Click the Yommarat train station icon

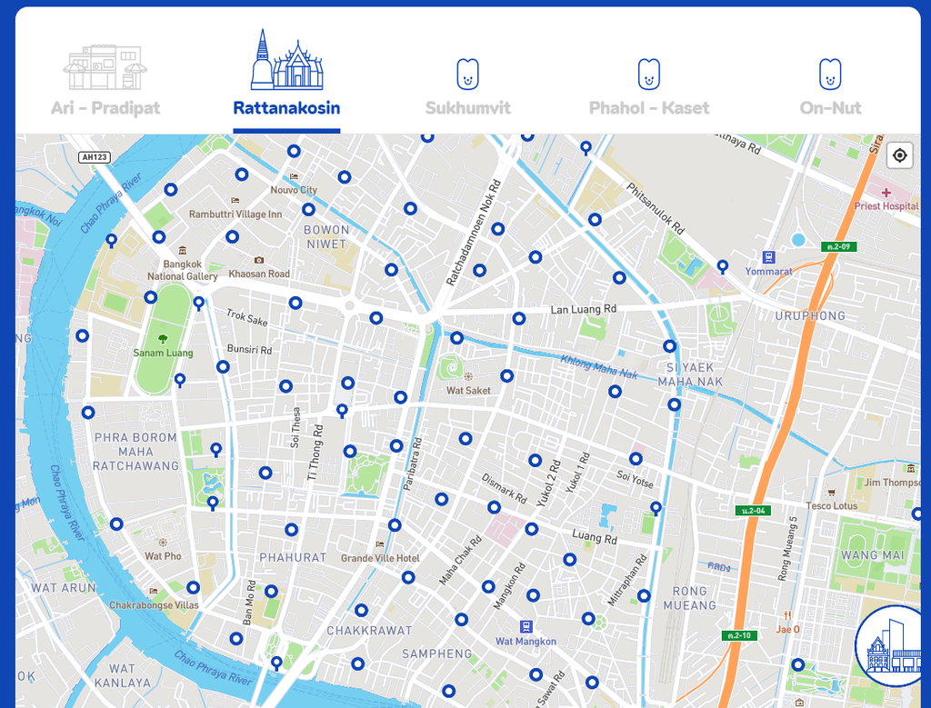coord(769,257)
